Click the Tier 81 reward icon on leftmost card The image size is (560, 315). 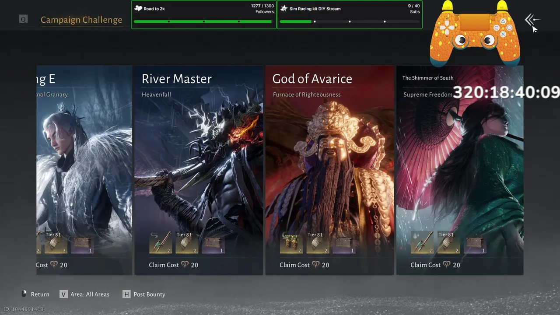(56, 243)
